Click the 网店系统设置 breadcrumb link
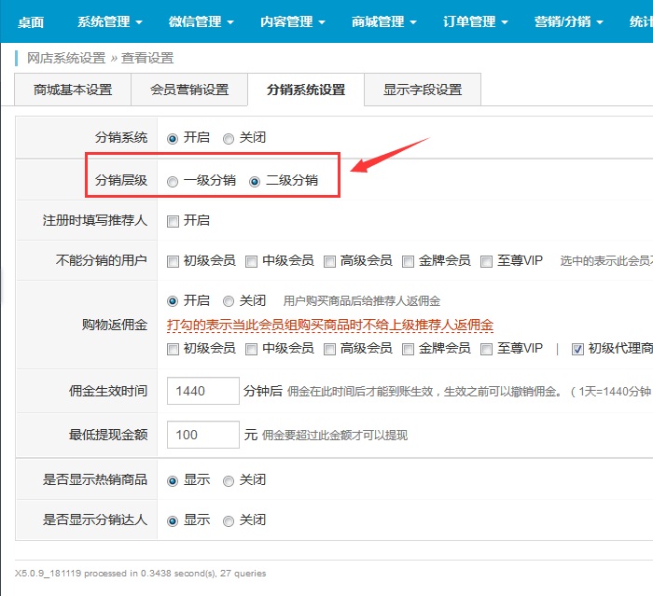The image size is (653, 596). (x=65, y=58)
